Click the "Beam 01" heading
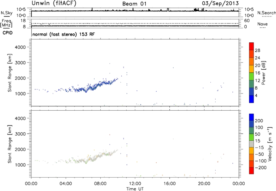 tap(134, 4)
